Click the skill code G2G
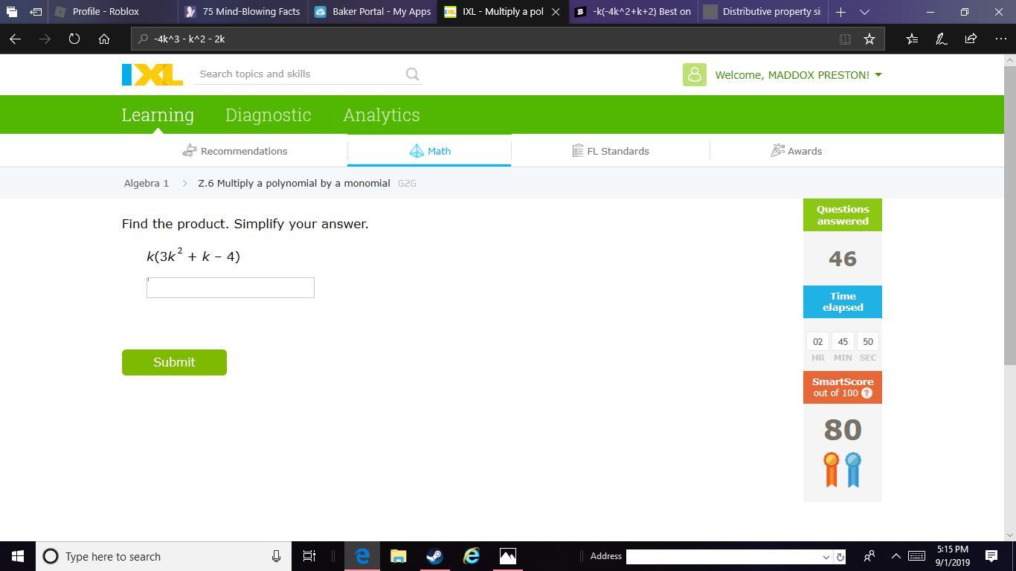 (x=407, y=183)
